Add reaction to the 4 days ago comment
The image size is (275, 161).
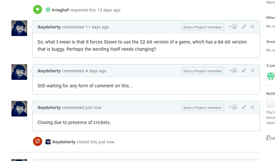pos(233,71)
